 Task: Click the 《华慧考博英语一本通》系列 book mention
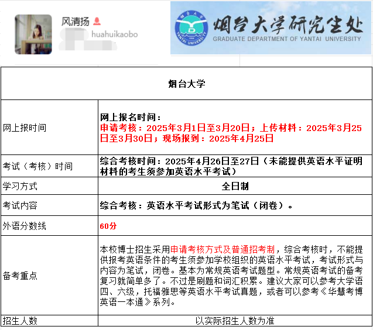pyautogui.click(x=231, y=297)
